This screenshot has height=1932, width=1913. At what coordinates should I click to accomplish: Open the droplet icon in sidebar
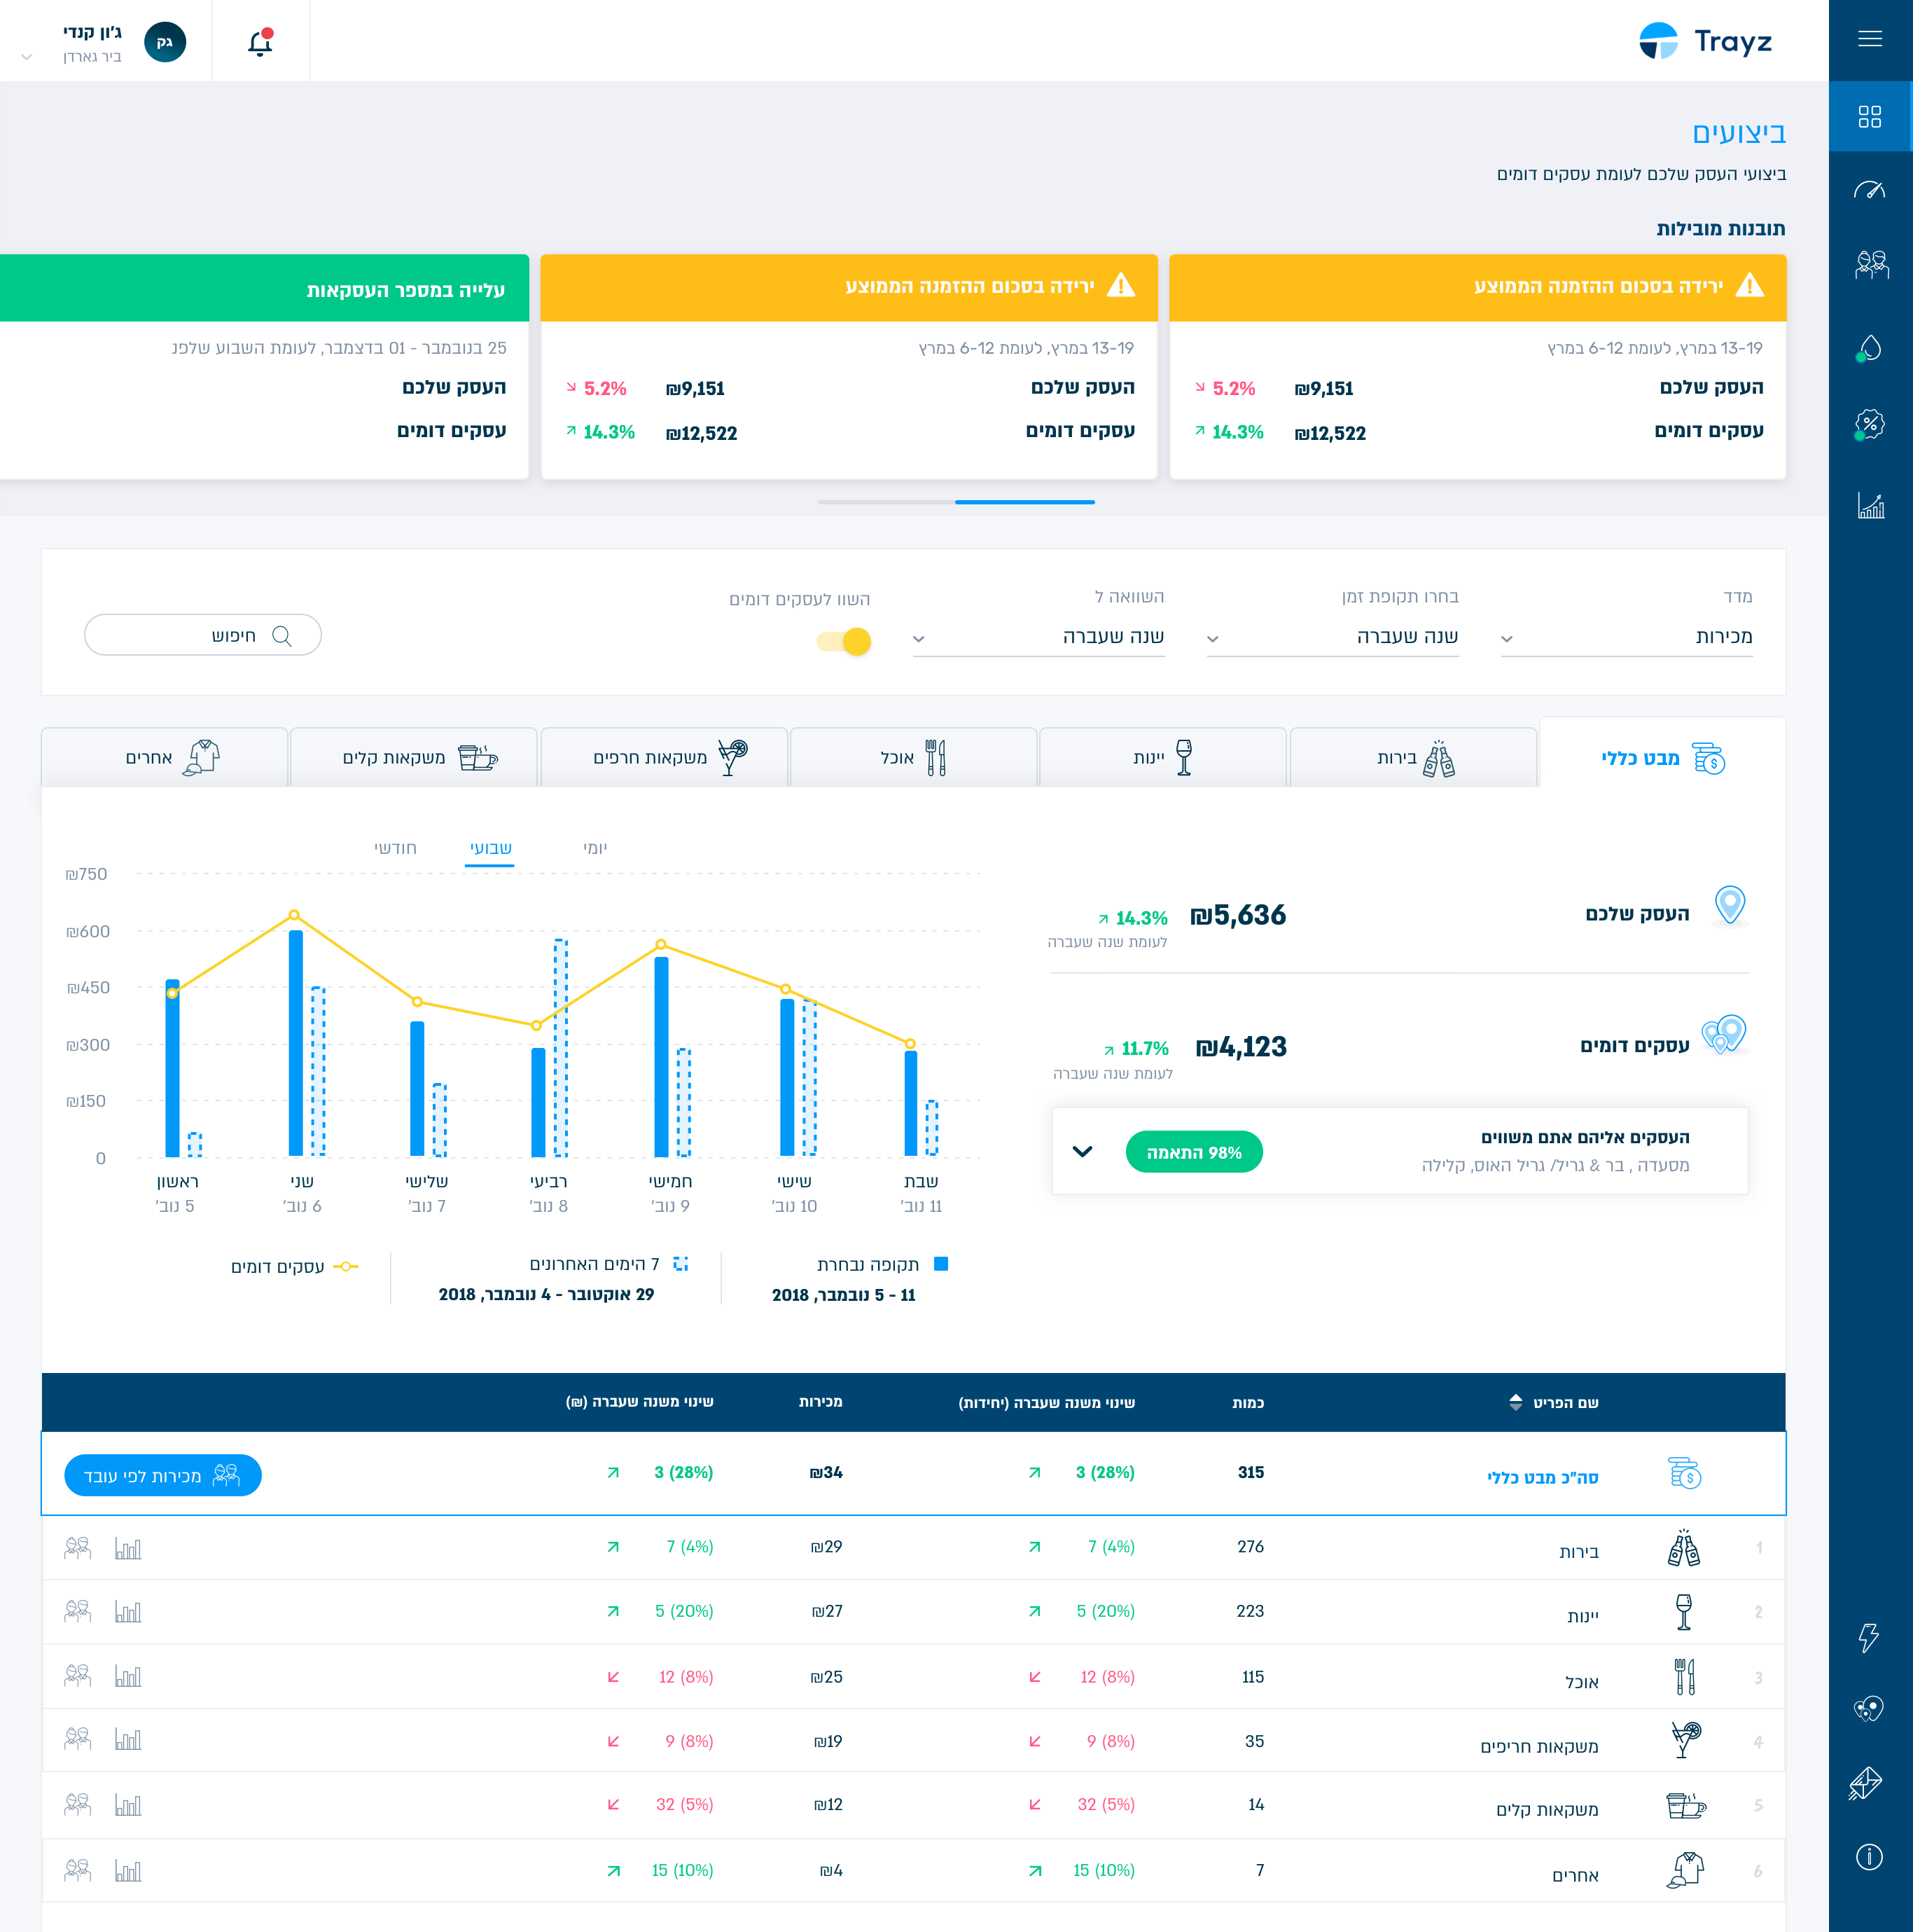(x=1869, y=348)
